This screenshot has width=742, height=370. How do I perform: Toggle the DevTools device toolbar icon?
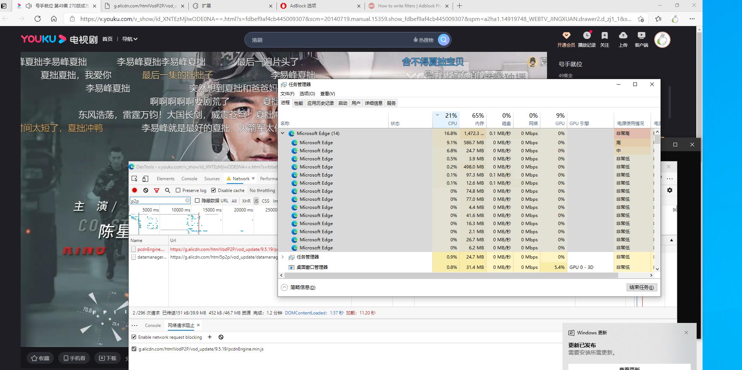tap(146, 179)
